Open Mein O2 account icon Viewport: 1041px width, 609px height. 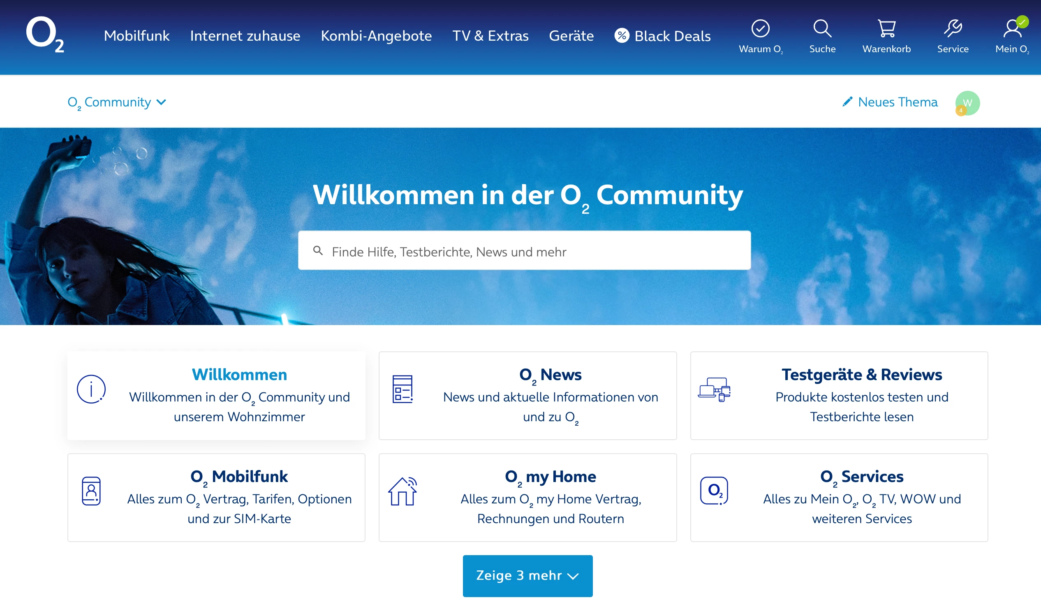(1012, 28)
